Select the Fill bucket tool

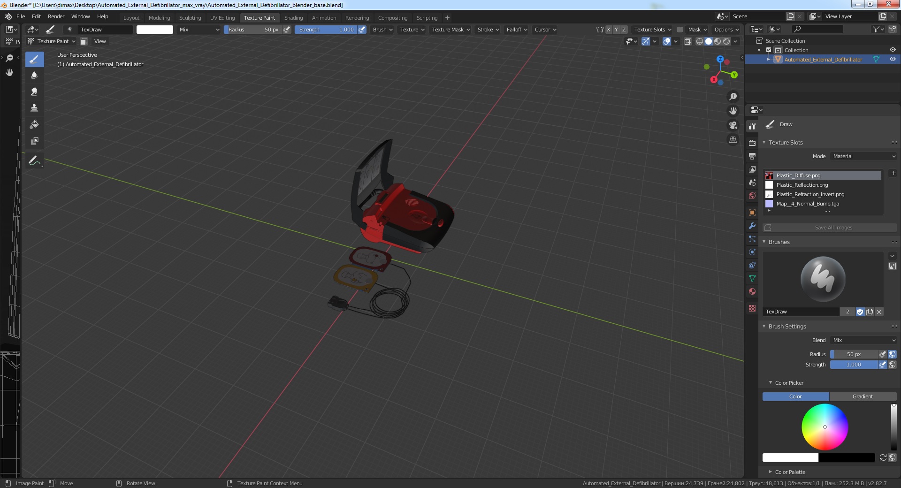pyautogui.click(x=34, y=124)
